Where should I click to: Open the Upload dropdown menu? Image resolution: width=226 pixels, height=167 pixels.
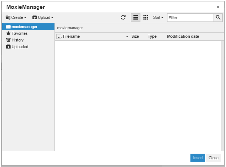click(43, 17)
